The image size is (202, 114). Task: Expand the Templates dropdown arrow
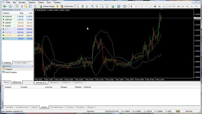(127, 6)
